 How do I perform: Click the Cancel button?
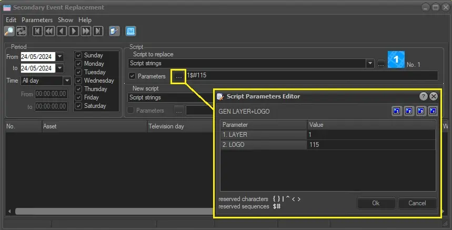pyautogui.click(x=417, y=203)
